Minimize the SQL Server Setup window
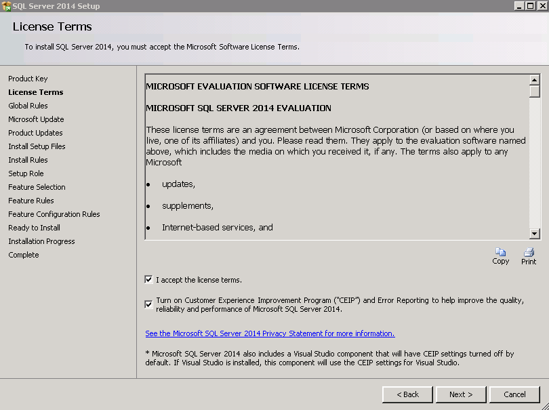This screenshot has height=410, width=549. [519, 6]
